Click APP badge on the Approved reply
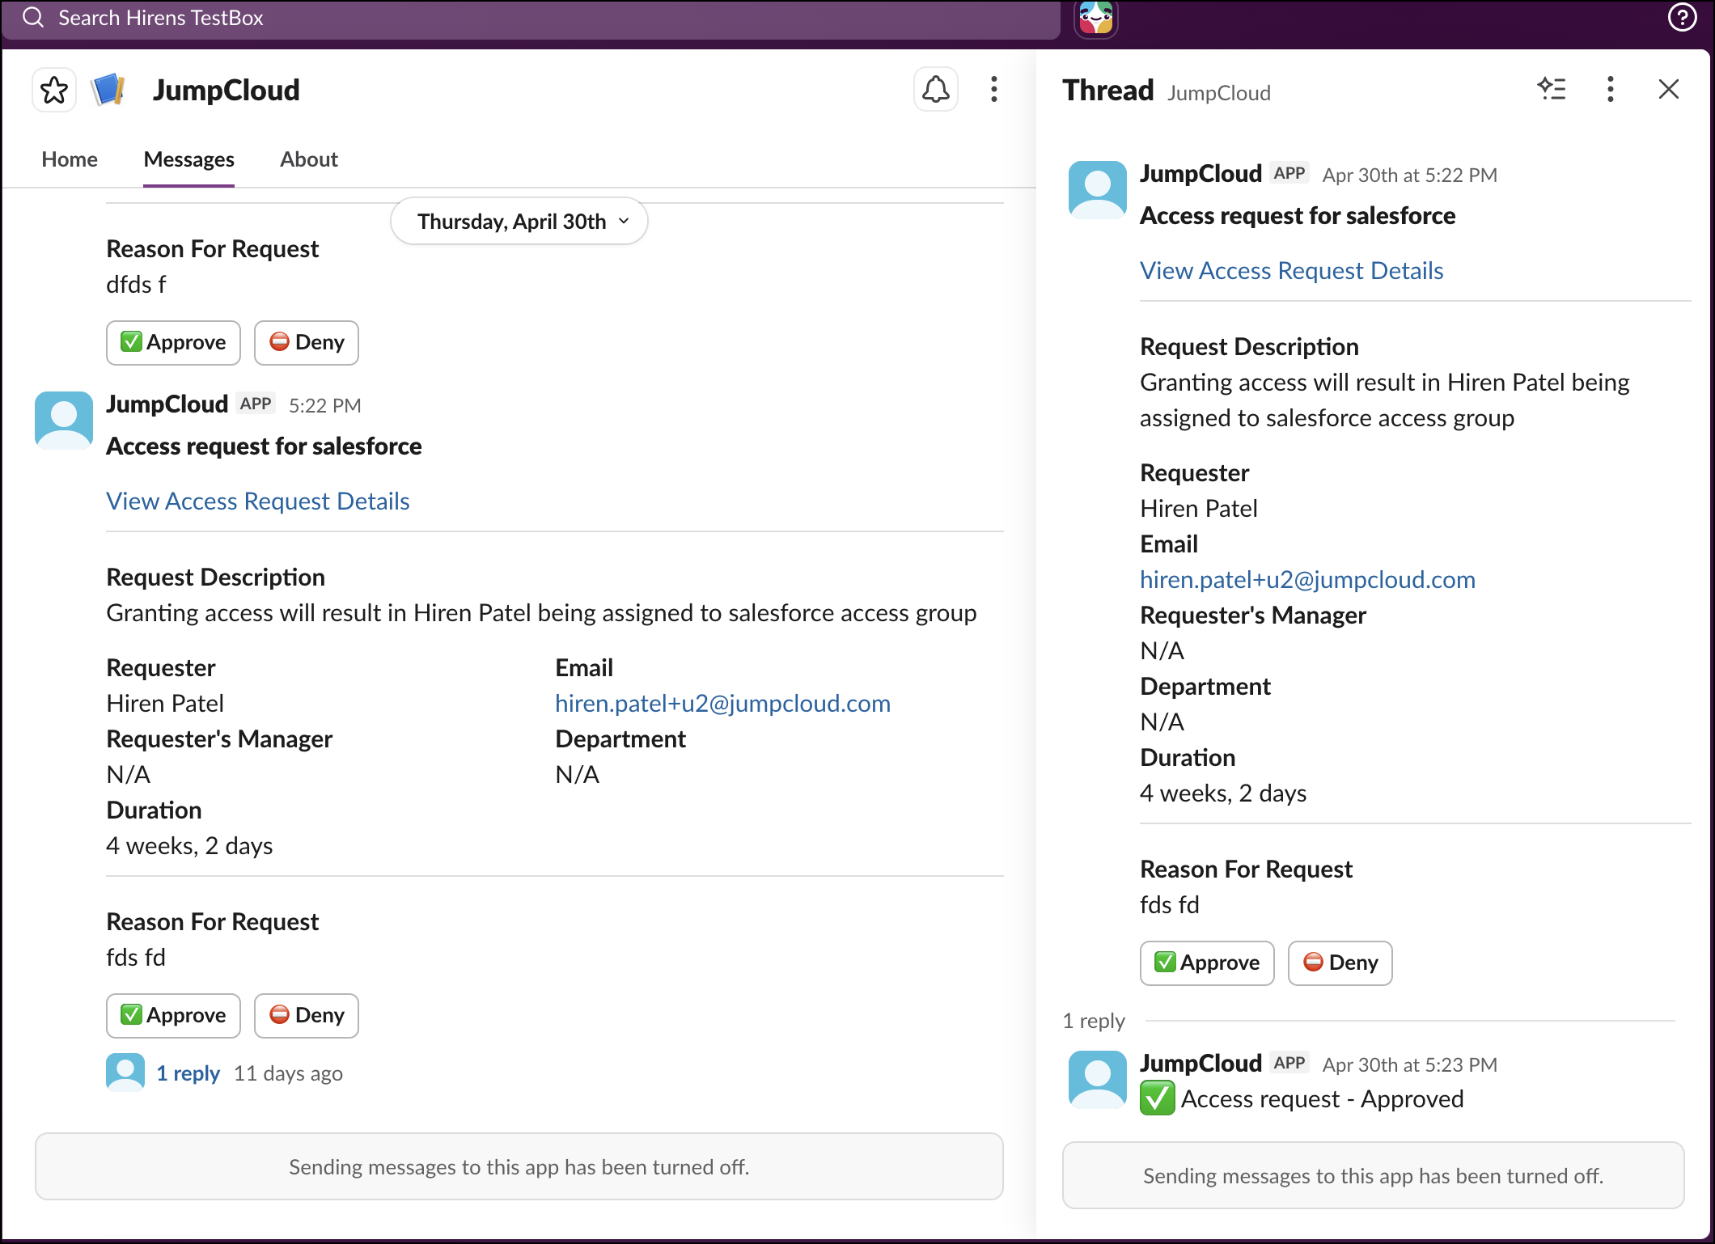 coord(1289,1063)
